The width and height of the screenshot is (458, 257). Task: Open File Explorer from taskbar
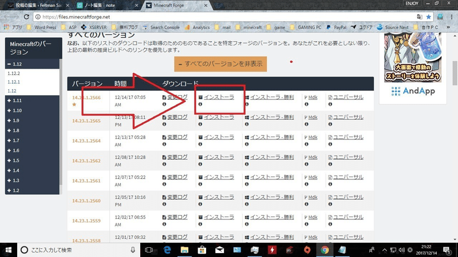[184, 250]
